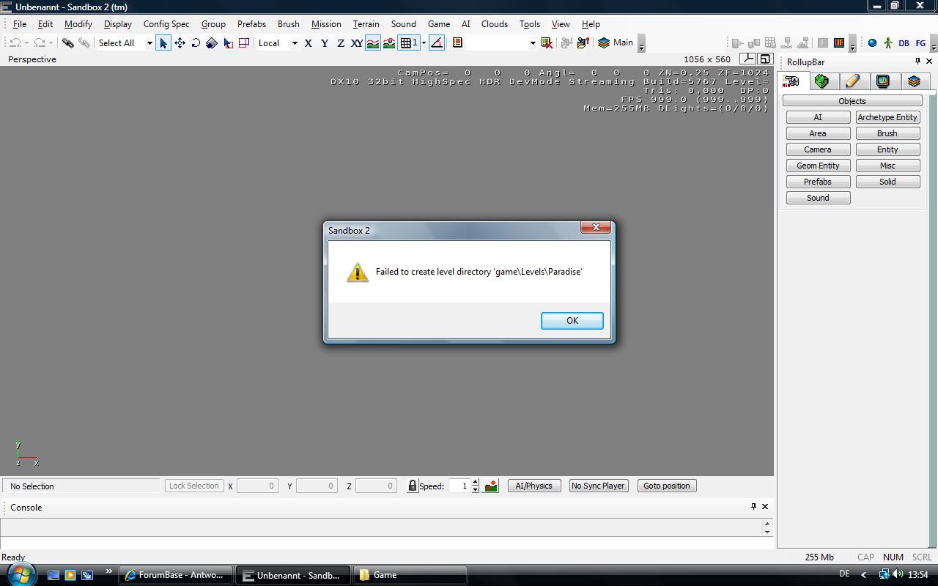Click the maximize viewport icon beside 1056 x 560
Screen dimensions: 938x586
(764, 59)
